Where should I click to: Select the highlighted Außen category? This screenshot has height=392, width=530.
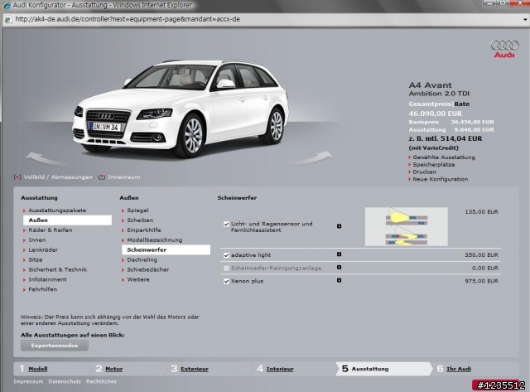[67, 220]
